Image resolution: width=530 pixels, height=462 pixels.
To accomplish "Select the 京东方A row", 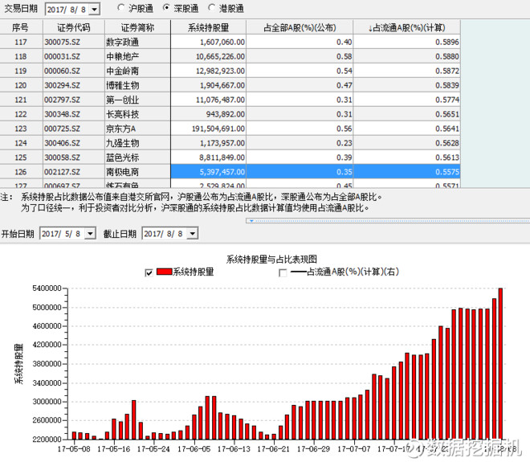I will pos(121,128).
